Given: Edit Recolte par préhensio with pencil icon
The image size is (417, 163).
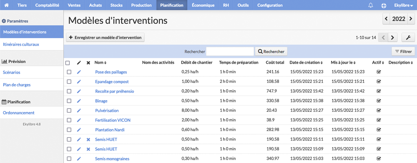Looking at the screenshot, I should tap(79, 91).
